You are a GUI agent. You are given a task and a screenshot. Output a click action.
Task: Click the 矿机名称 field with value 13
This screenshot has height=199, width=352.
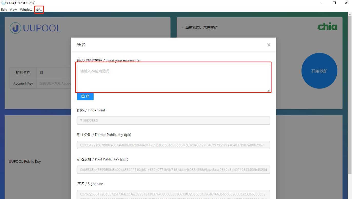coord(54,73)
